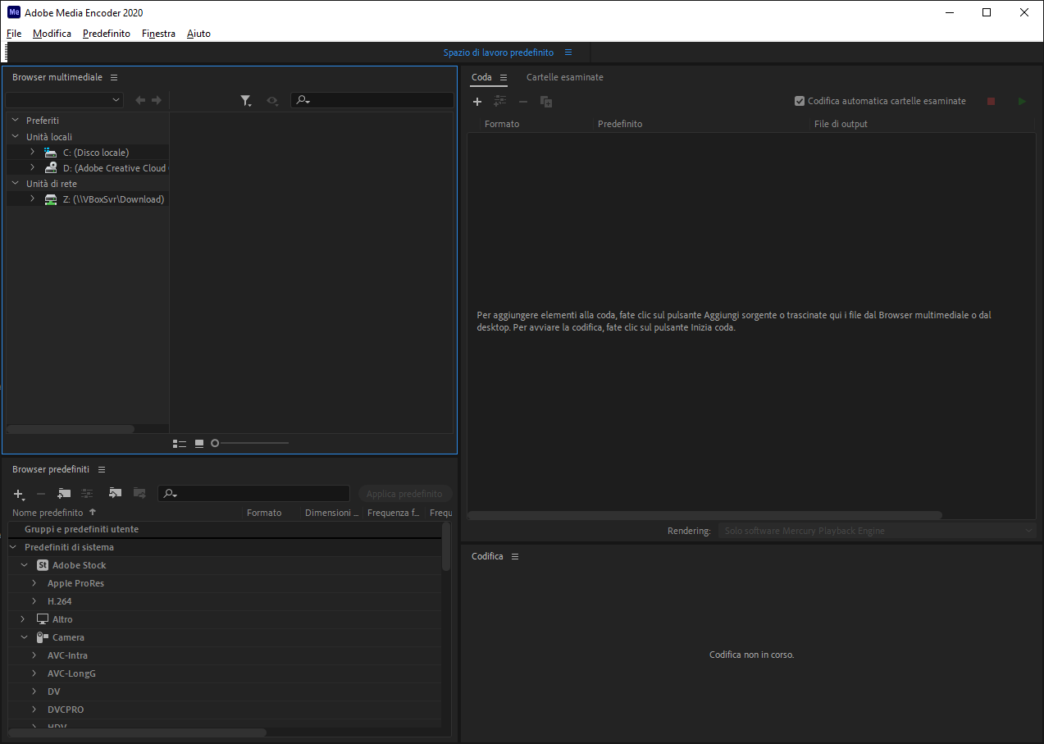
Task: Open the Finestra menu
Action: point(158,34)
